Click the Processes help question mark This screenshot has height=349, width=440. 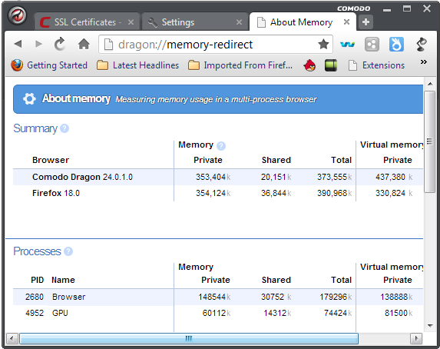click(68, 251)
